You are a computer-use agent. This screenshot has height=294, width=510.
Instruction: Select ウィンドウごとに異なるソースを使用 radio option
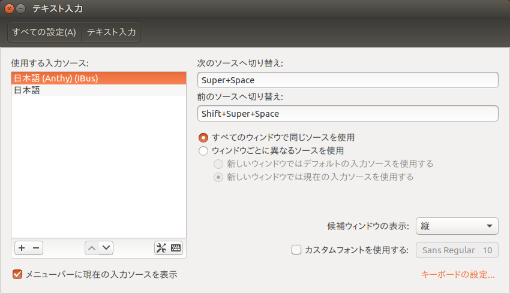[203, 150]
